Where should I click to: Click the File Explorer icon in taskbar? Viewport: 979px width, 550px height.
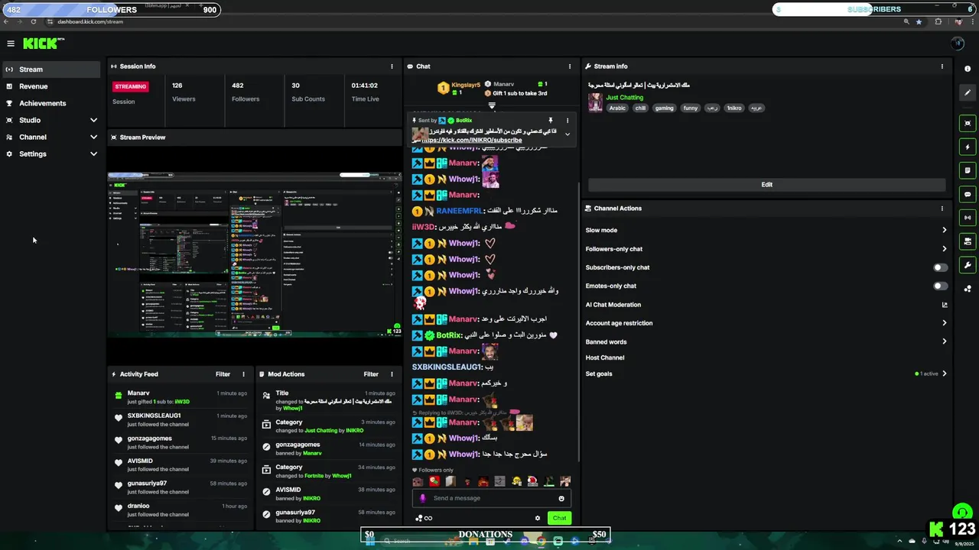pyautogui.click(x=474, y=542)
